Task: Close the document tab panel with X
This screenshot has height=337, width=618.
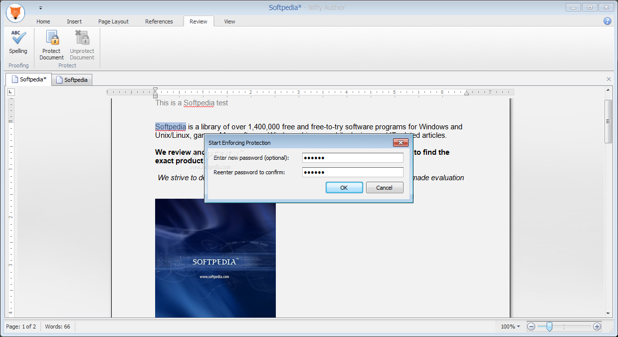Action: (609, 79)
